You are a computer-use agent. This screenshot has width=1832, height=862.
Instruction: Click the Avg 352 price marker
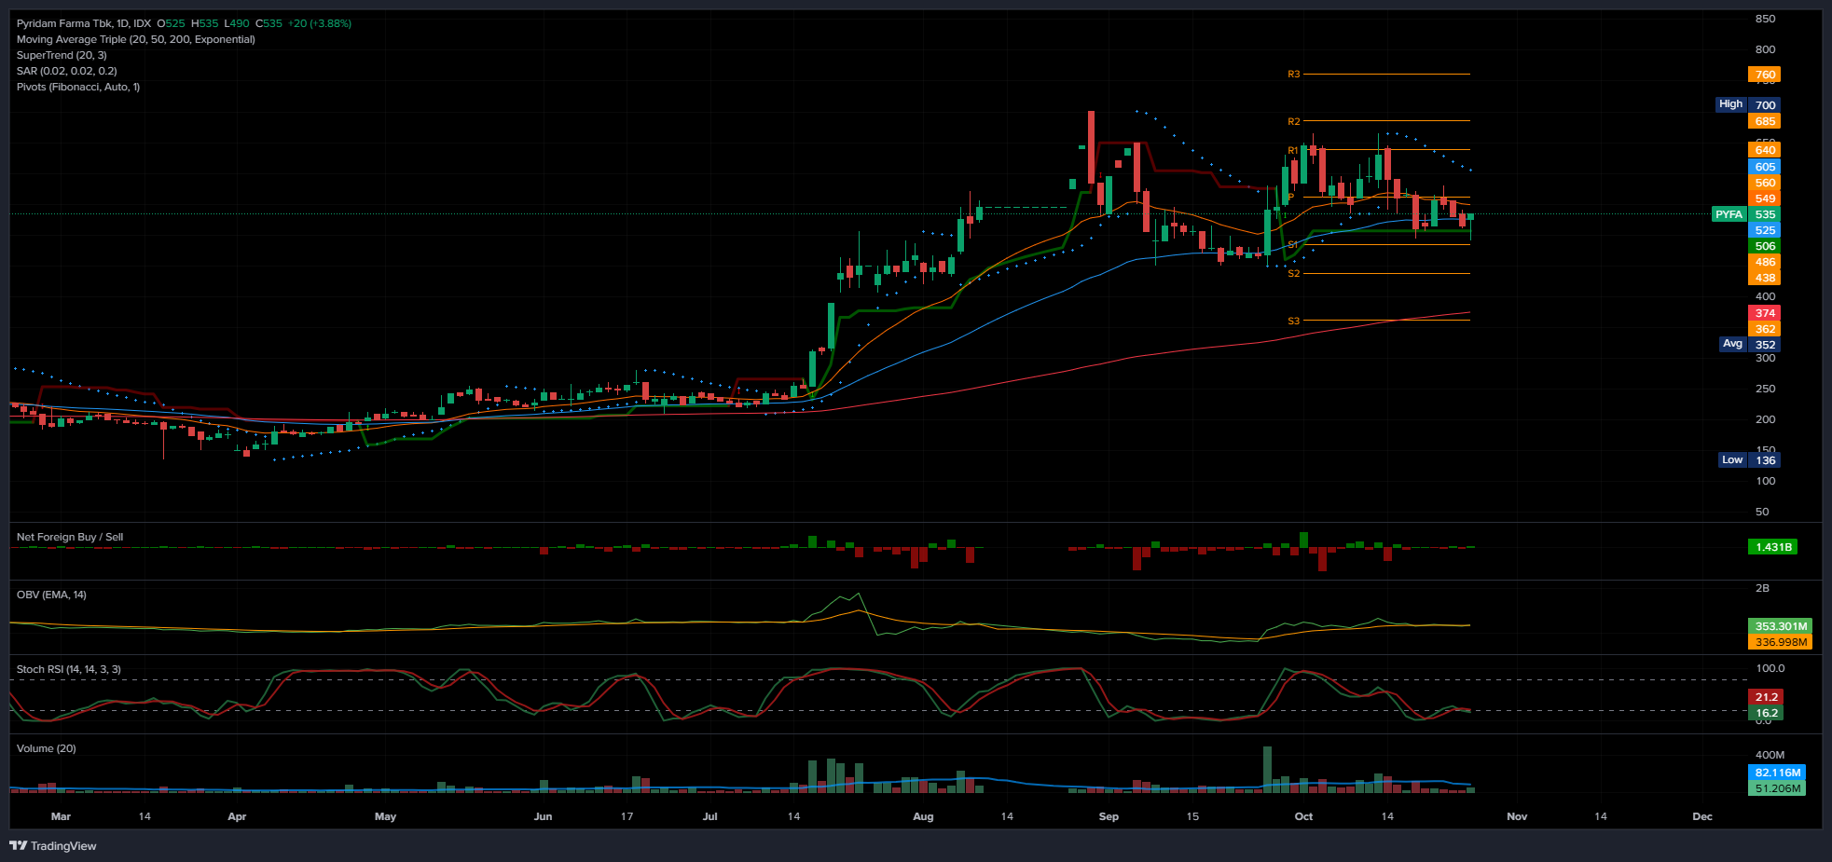point(1748,345)
